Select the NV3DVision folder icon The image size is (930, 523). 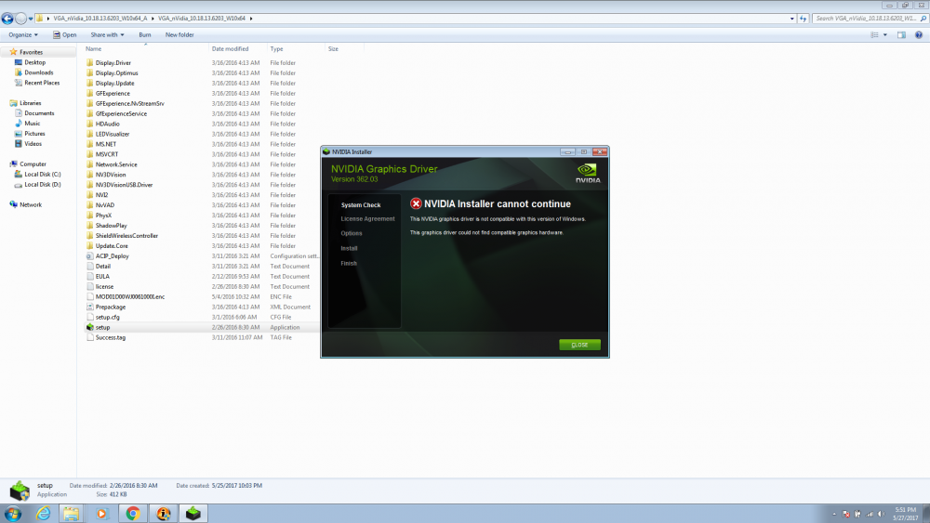90,175
